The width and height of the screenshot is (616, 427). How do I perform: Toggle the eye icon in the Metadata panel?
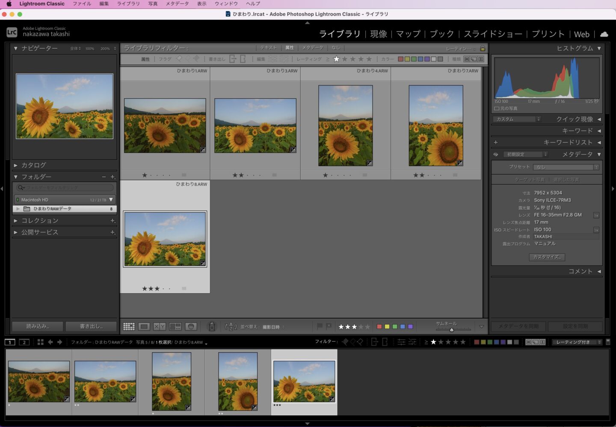click(496, 155)
